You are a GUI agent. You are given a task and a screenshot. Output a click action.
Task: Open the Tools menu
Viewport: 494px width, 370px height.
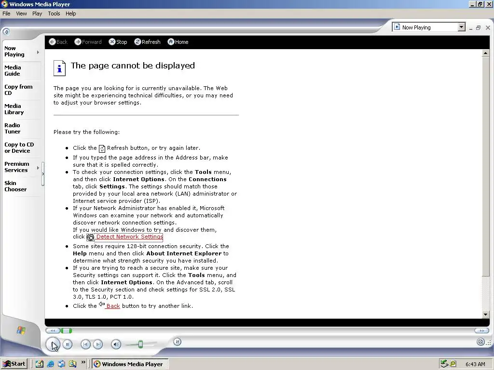click(x=54, y=13)
